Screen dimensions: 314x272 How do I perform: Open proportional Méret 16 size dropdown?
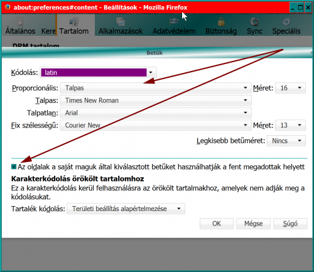290,88
